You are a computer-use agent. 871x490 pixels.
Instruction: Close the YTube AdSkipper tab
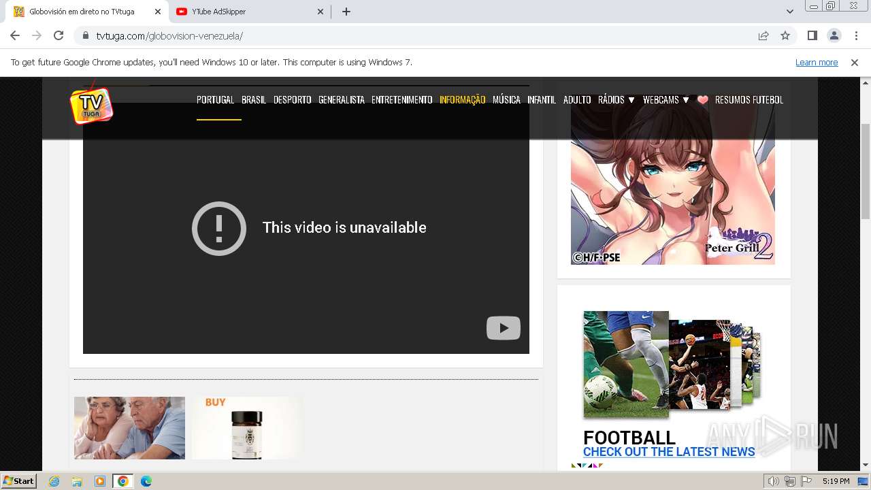321,12
